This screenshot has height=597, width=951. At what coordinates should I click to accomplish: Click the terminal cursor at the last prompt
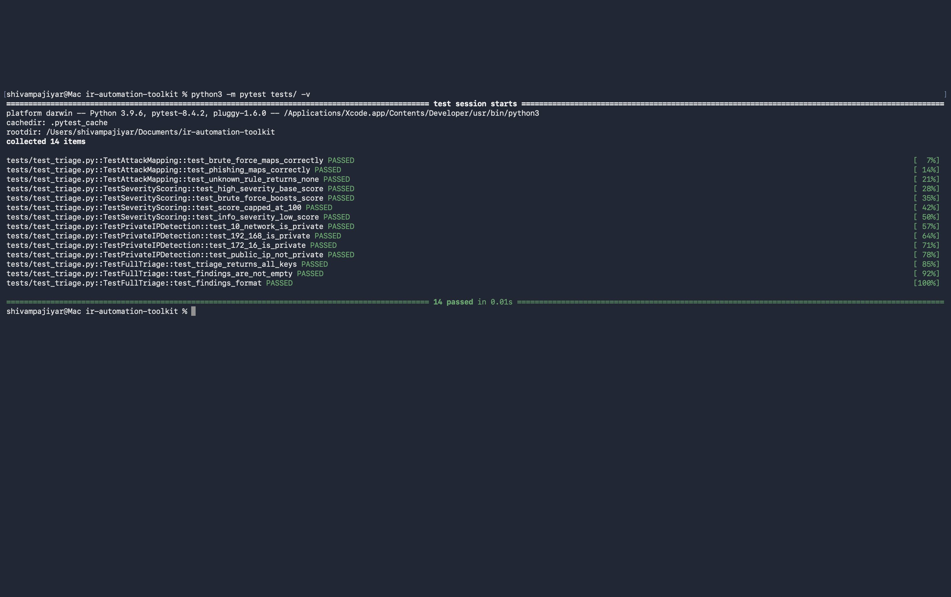(x=193, y=311)
